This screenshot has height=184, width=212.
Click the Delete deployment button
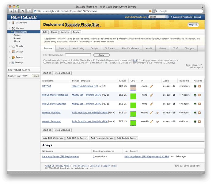tap(76, 32)
